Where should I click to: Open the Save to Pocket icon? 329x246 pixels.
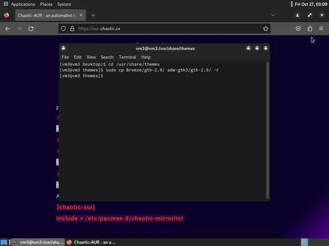coord(298,29)
